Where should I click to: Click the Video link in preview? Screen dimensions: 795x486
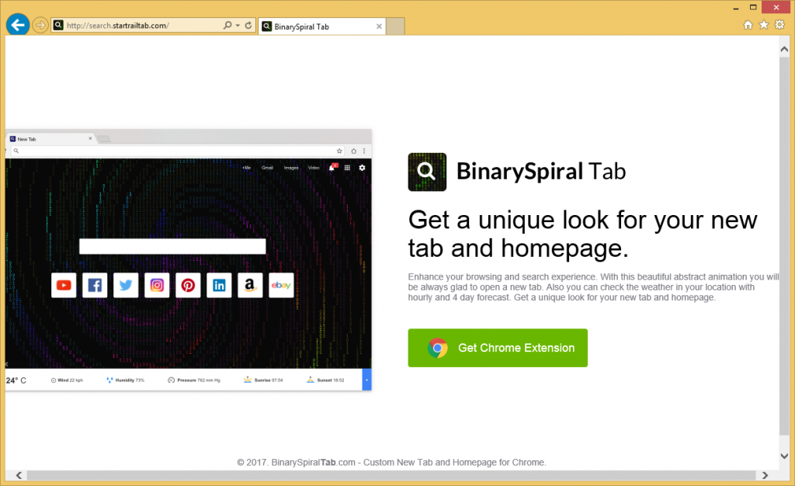(x=314, y=168)
